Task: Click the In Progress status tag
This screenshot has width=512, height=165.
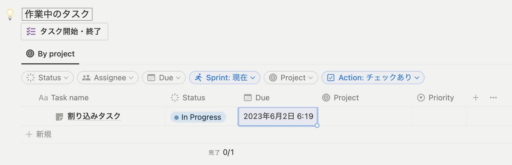Action: point(198,117)
